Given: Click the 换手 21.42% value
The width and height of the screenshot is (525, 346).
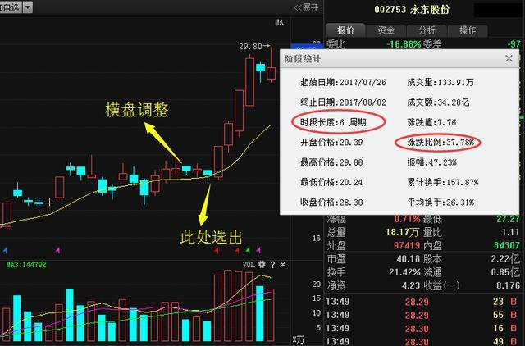Looking at the screenshot, I should [x=404, y=272].
